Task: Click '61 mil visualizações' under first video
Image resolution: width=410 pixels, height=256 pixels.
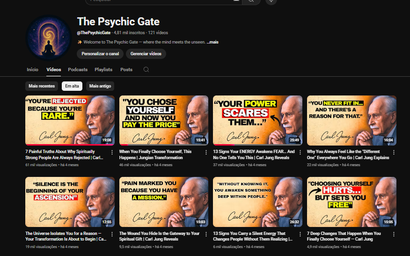Action: point(41,165)
